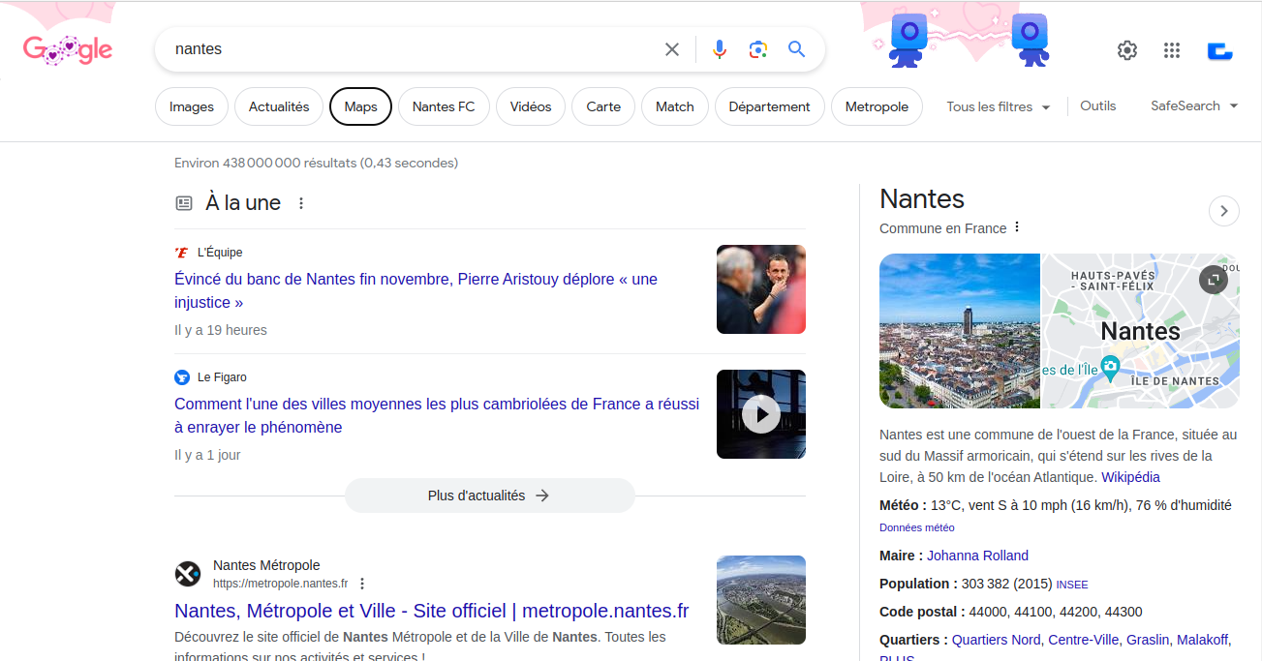Screen dimensions: 1262x661
Task: Click in the search input field
Action: pyautogui.click(x=407, y=49)
